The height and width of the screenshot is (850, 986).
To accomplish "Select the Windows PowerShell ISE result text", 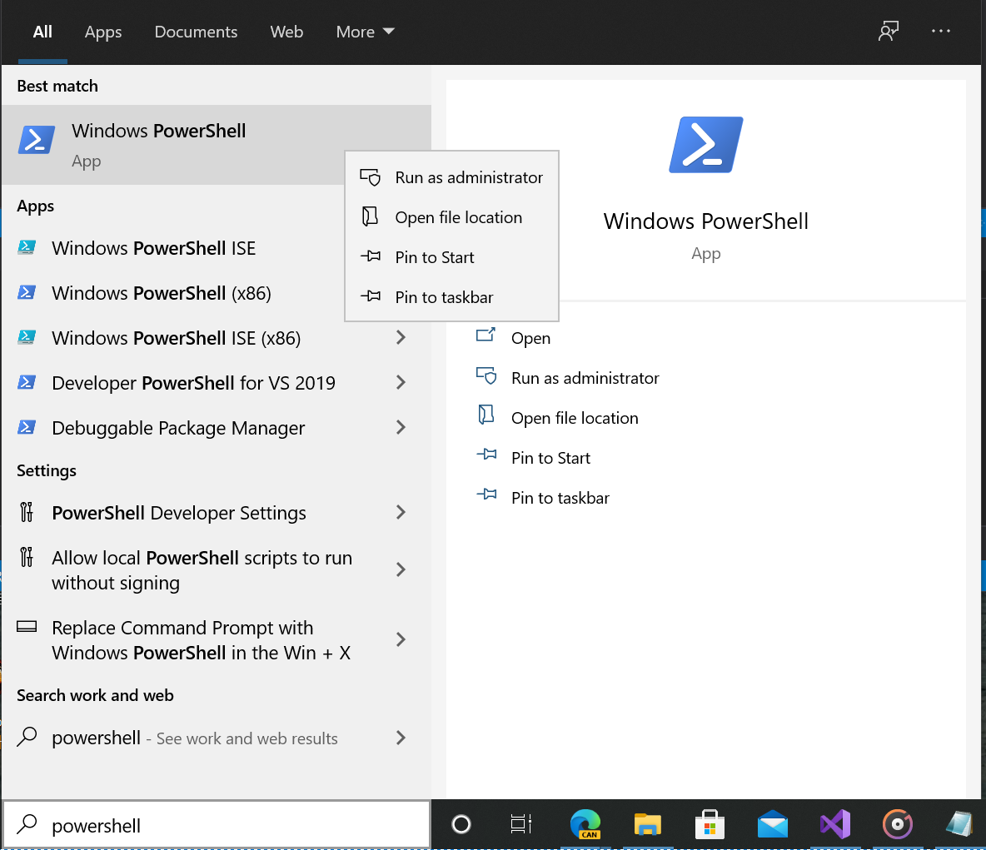I will pyautogui.click(x=153, y=248).
